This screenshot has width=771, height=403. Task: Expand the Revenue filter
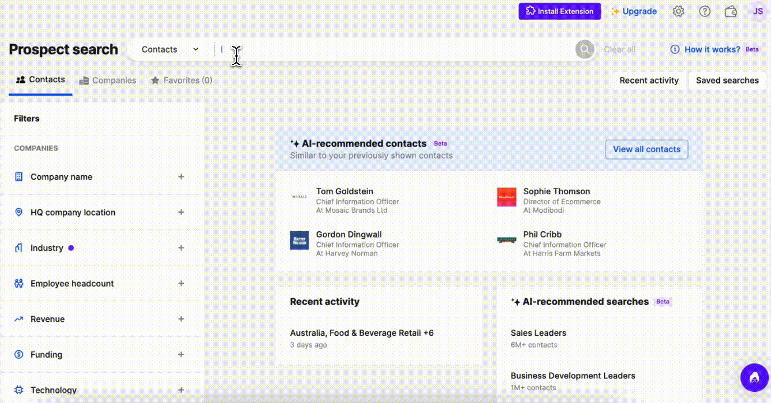(181, 319)
